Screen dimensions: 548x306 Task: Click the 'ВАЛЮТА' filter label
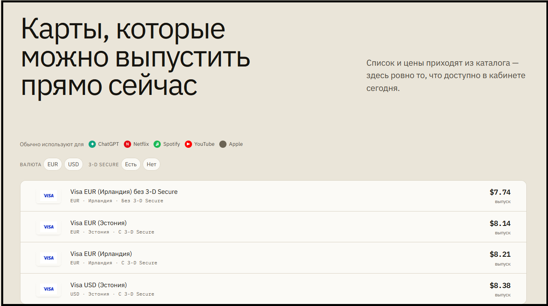(30, 165)
